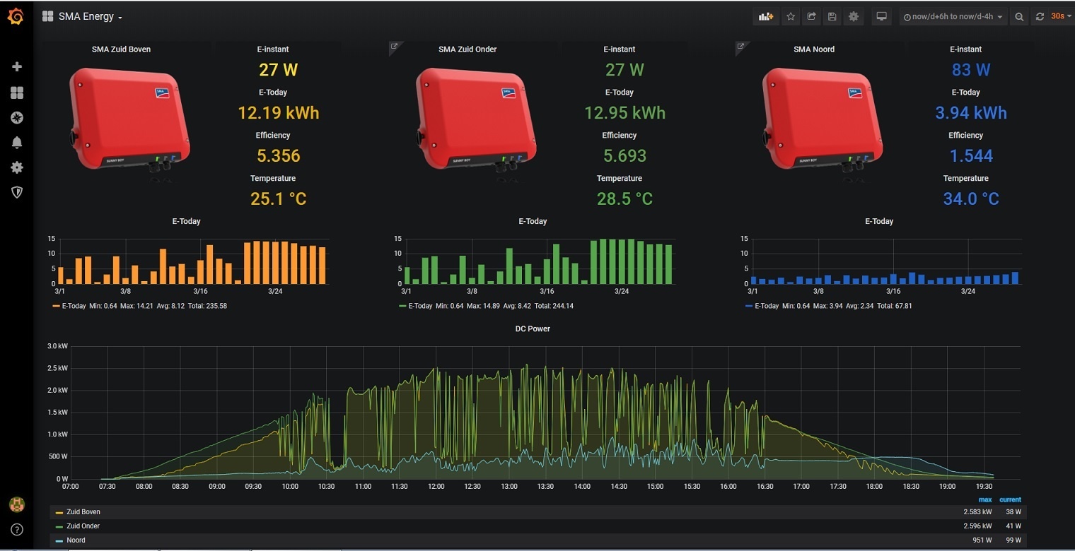Open the SMA Noord panel title menu
The height and width of the screenshot is (551, 1075).
tap(814, 49)
